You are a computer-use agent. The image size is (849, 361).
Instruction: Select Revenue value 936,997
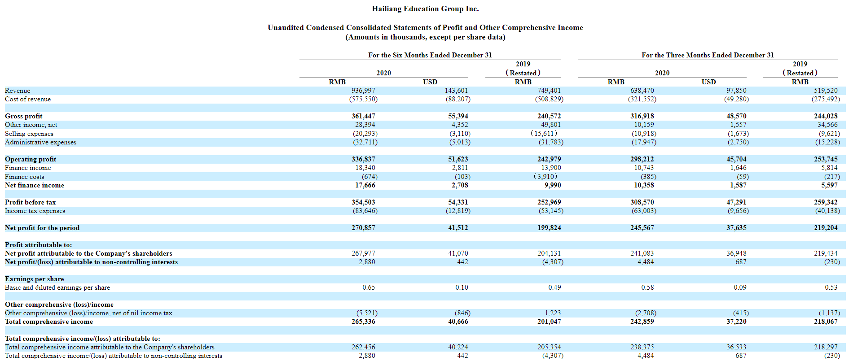(363, 91)
